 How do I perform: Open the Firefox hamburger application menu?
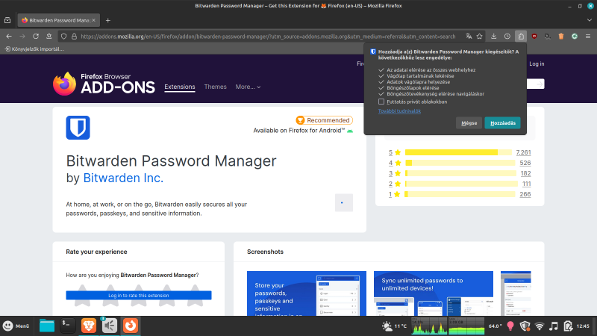click(588, 36)
